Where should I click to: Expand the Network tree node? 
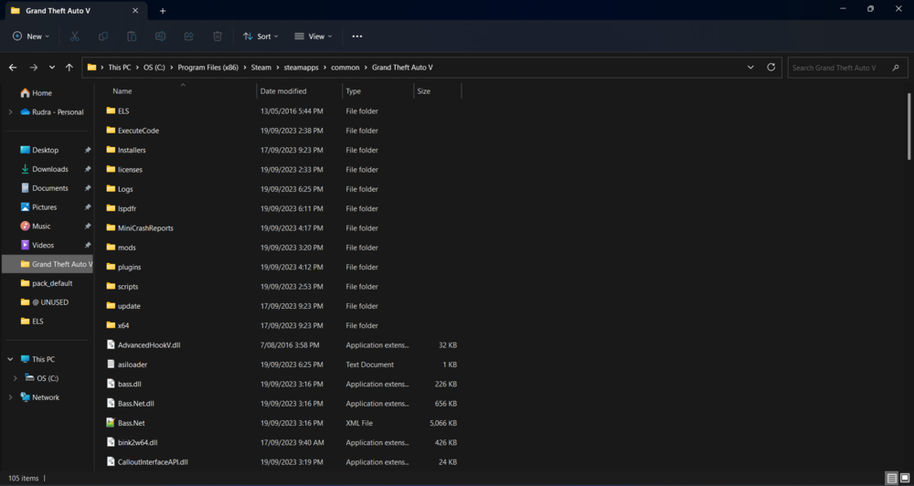[10, 397]
